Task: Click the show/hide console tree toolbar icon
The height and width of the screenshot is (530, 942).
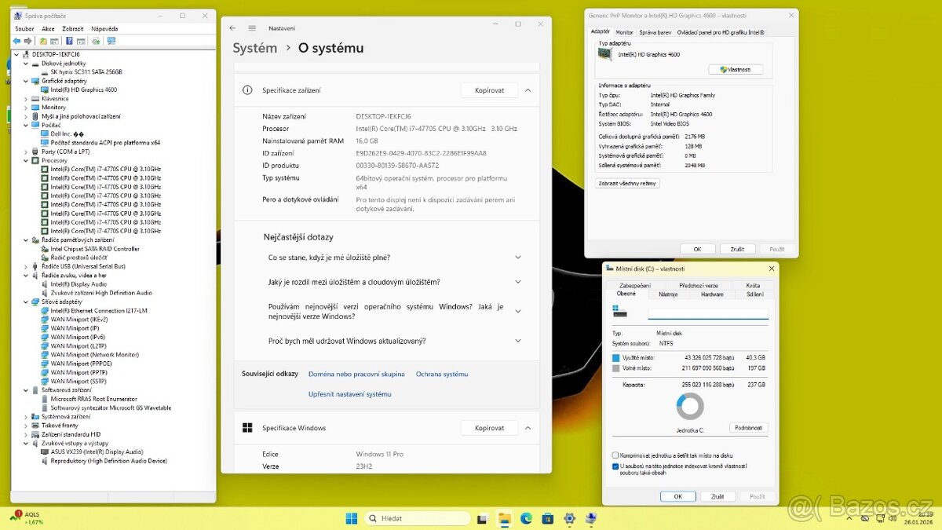Action: coord(53,40)
